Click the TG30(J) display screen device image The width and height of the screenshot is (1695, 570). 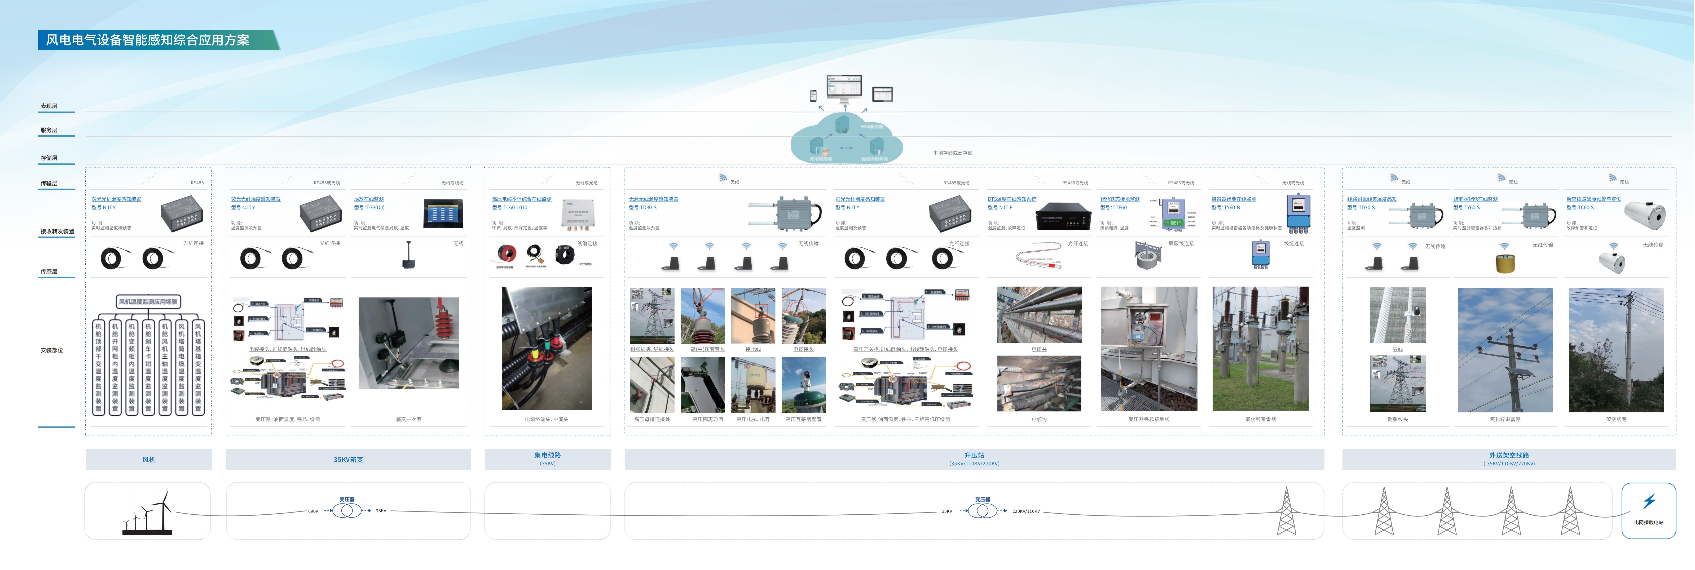coord(443,214)
